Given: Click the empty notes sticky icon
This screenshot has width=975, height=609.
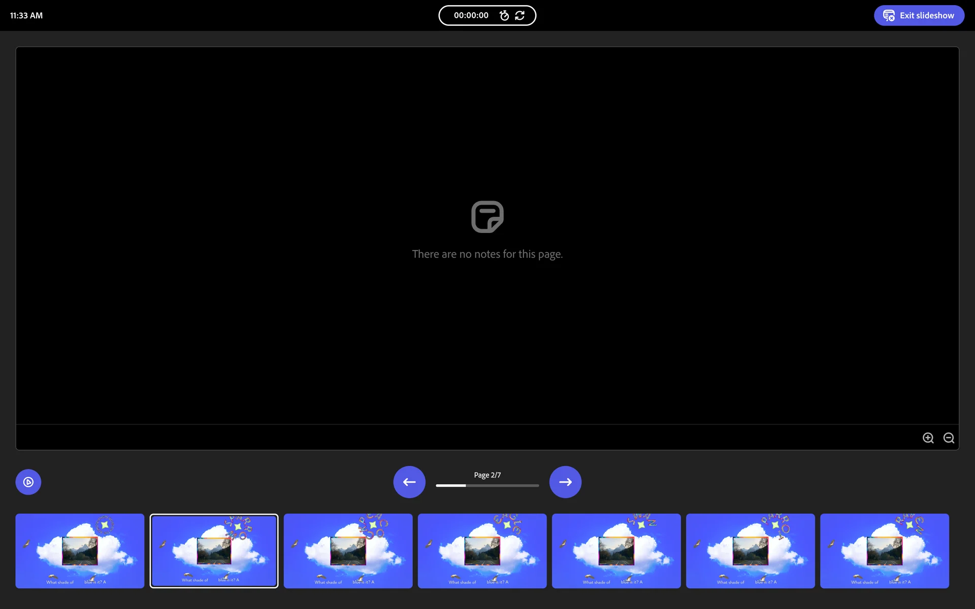Looking at the screenshot, I should coord(487,217).
